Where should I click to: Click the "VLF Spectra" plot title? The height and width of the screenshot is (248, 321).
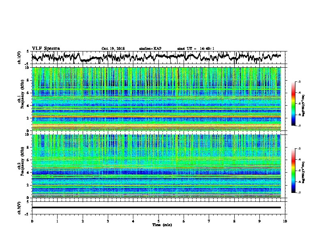click(x=46, y=49)
